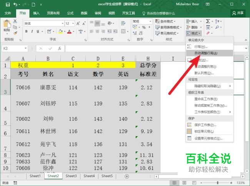Screen dimensions: 250x186
Task: Switch to Sheet1 tab
Action: tap(35, 176)
